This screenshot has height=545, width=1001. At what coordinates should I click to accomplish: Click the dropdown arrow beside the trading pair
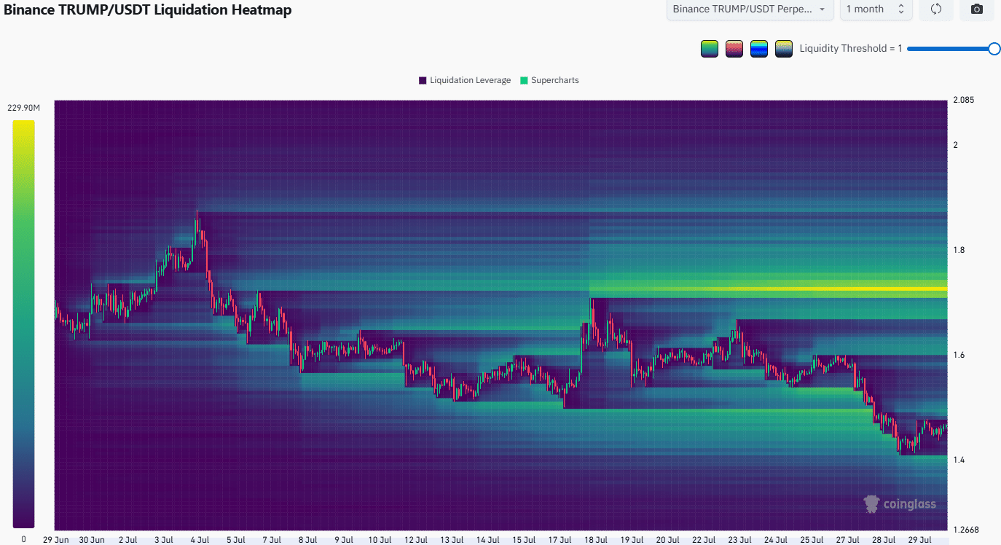823,9
